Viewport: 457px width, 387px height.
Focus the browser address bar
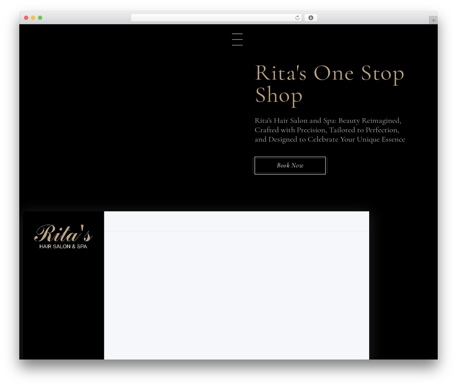click(216, 18)
